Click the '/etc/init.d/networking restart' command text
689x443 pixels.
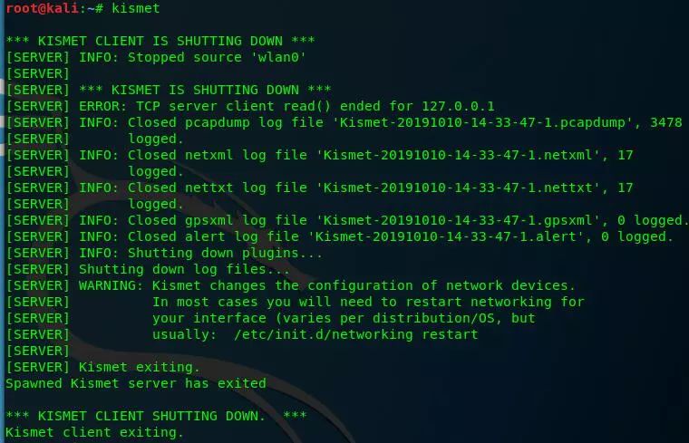coord(355,334)
